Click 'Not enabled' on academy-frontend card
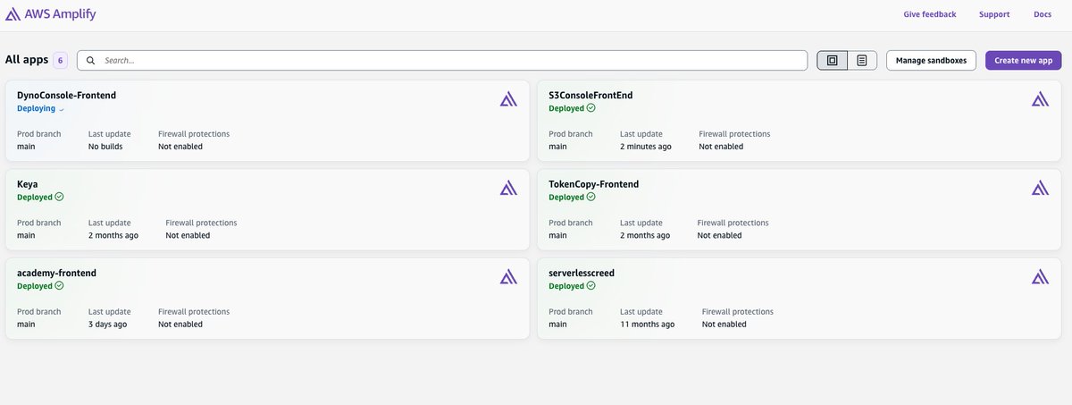 [x=180, y=324]
